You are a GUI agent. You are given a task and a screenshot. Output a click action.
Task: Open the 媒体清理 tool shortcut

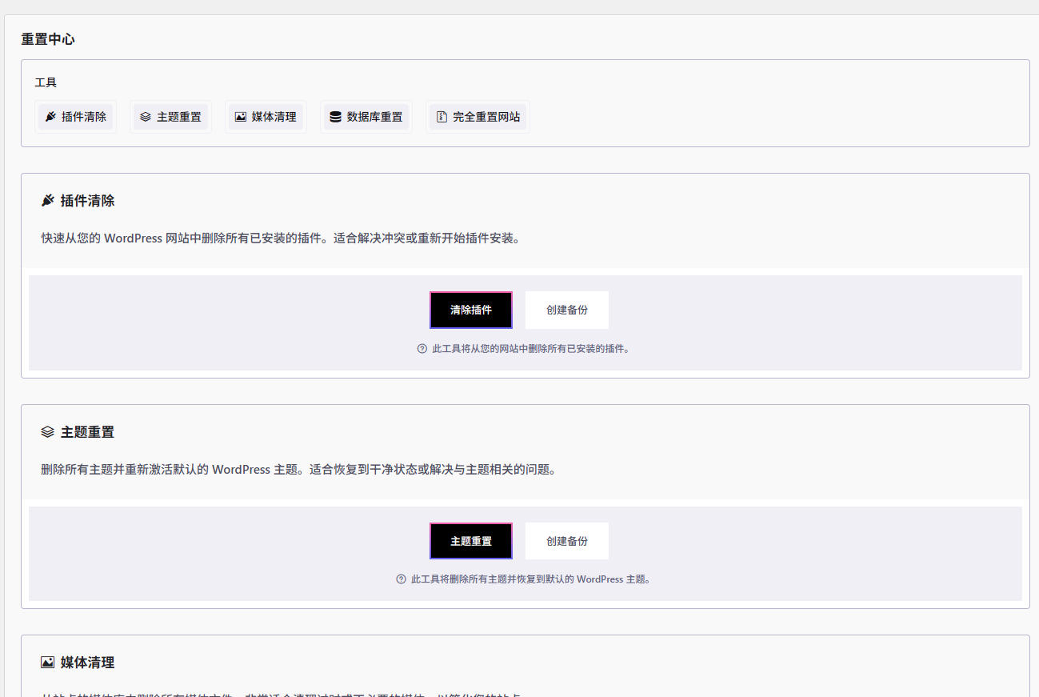point(266,116)
